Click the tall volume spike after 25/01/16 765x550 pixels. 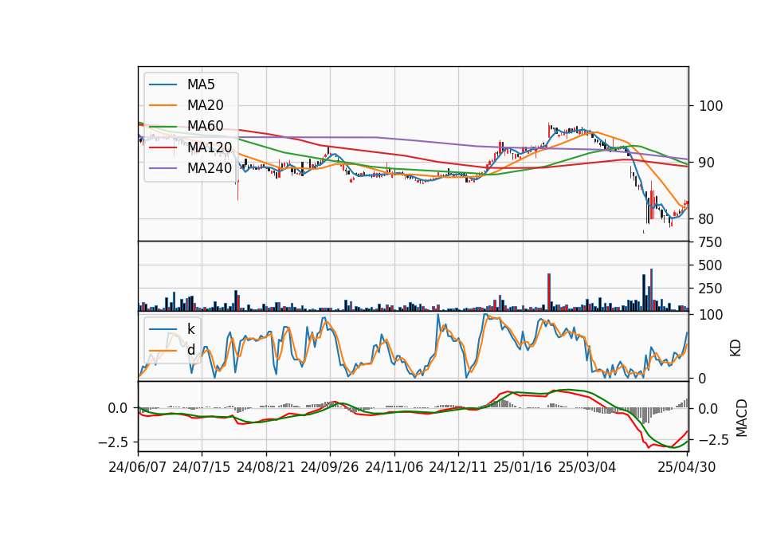(549, 292)
